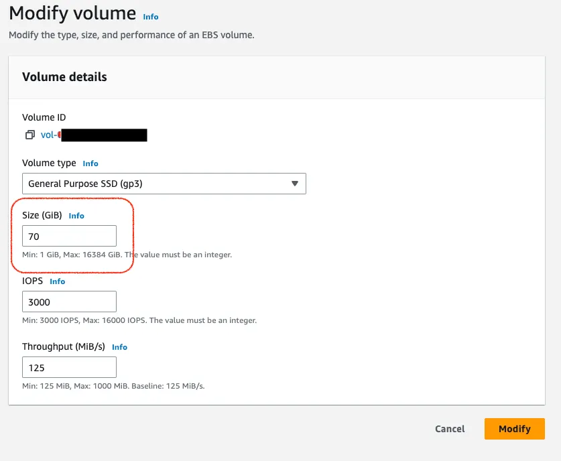This screenshot has width=561, height=461.
Task: Copy the Volume ID using the copy icon
Action: [x=29, y=135]
